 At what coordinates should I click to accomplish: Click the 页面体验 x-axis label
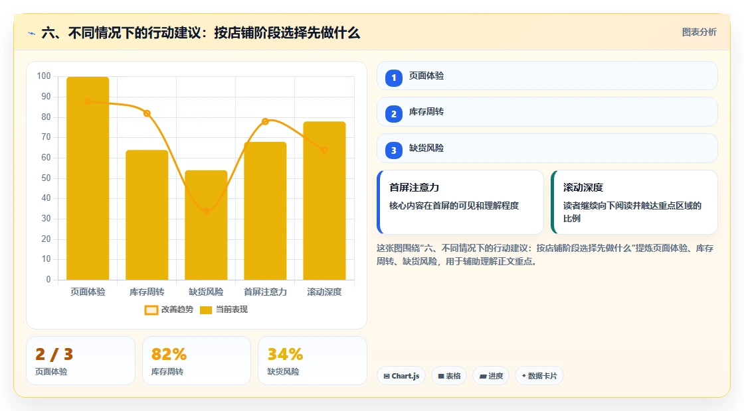(x=88, y=292)
